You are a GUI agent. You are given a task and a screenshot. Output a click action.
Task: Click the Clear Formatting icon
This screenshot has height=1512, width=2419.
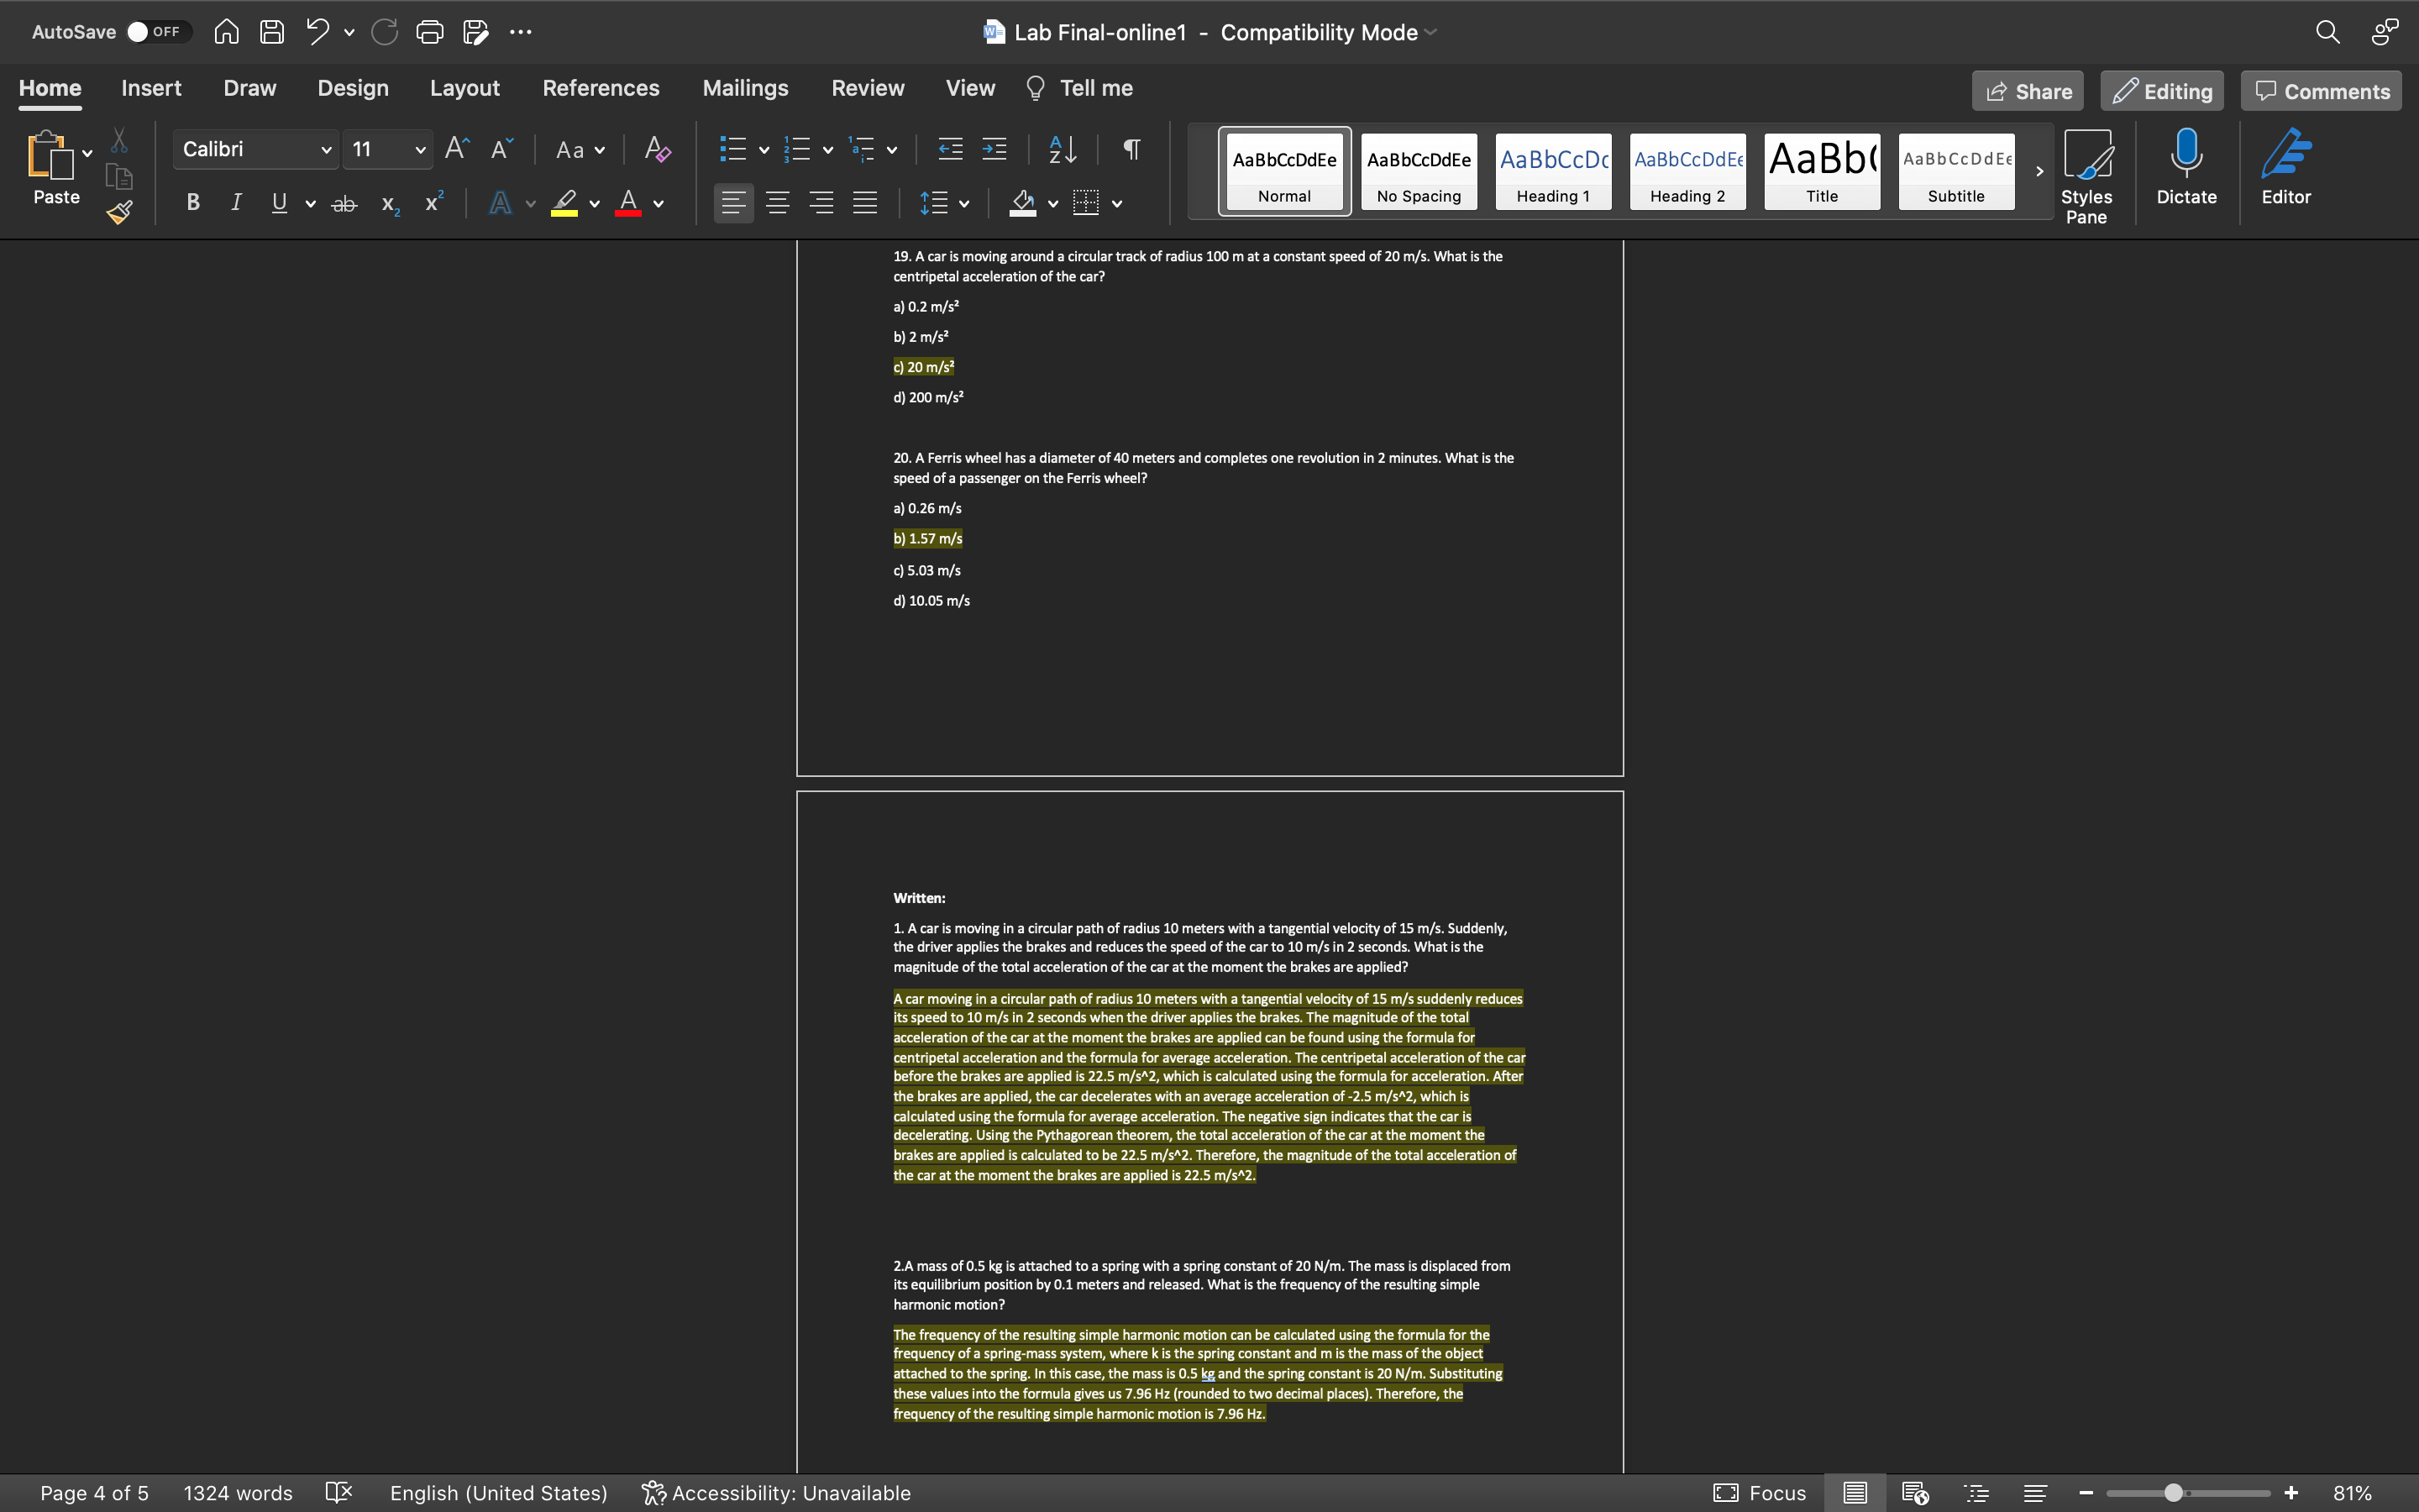[x=657, y=149]
